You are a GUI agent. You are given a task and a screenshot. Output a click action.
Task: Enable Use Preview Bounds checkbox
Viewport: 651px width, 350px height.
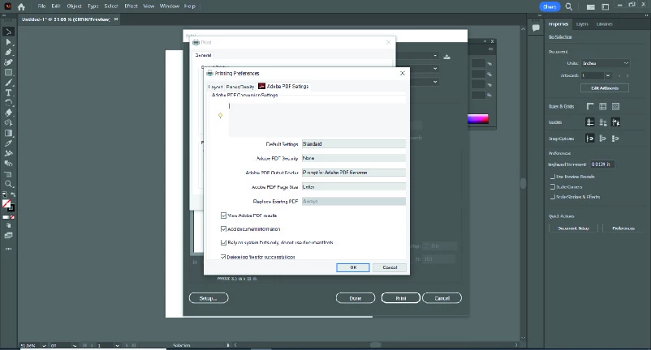tap(553, 177)
